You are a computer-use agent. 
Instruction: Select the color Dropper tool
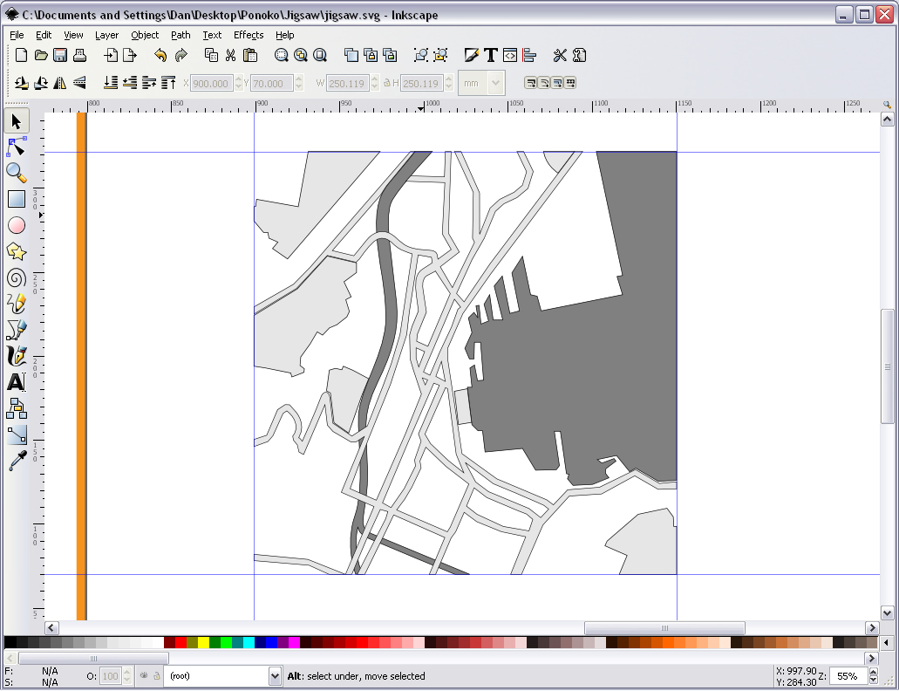coord(16,461)
